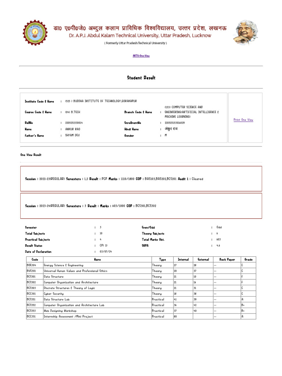Image resolution: width=282 pixels, height=376 pixels.
Task: Click grade A in Data Structure Lab row
Action: coord(242,300)
